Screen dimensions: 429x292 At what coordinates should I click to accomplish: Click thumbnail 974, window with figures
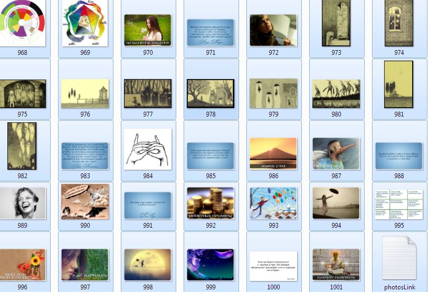click(399, 23)
